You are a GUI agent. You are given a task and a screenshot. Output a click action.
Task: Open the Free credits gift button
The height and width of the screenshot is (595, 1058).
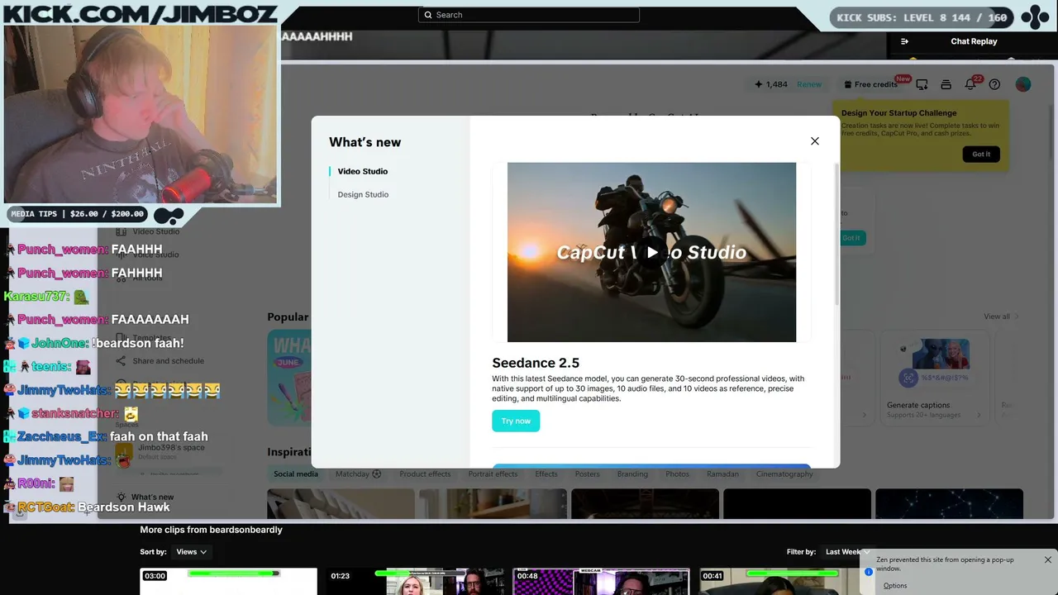coord(870,84)
